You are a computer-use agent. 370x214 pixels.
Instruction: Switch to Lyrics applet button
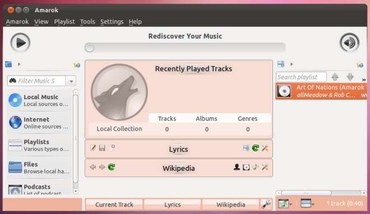pyautogui.click(x=173, y=204)
